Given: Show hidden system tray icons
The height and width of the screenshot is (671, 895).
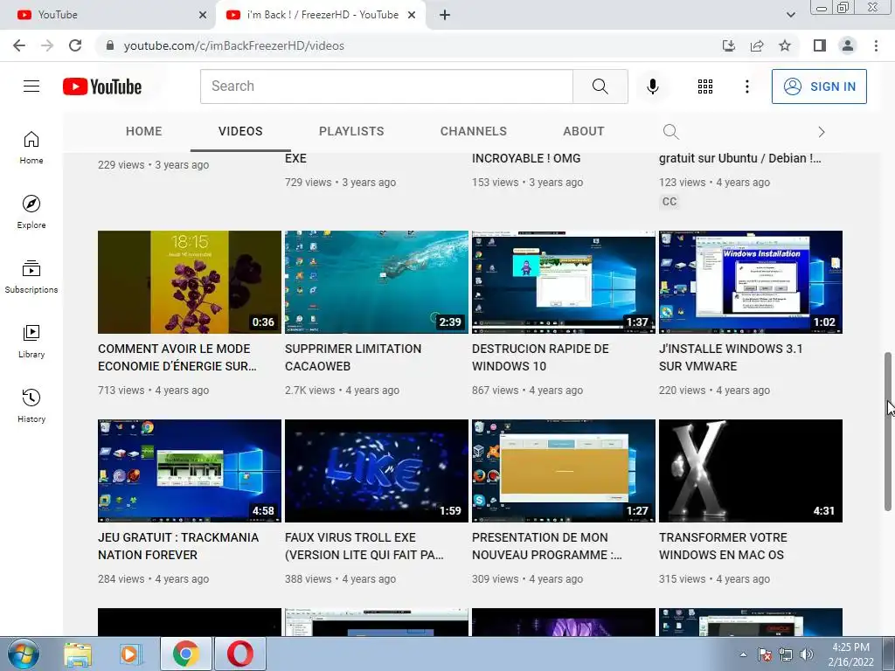Looking at the screenshot, I should tap(743, 655).
